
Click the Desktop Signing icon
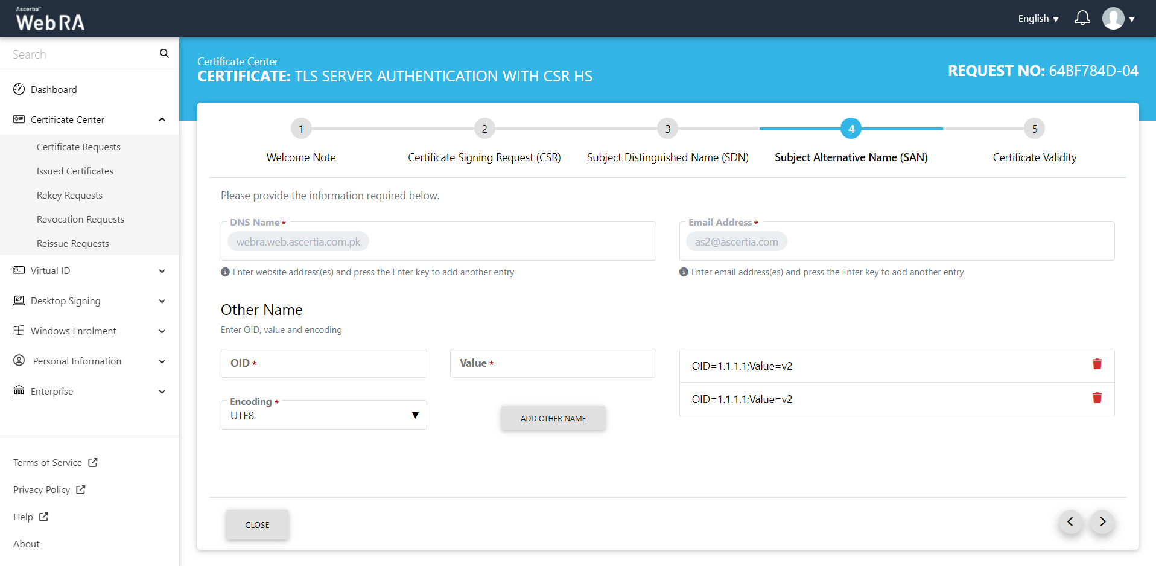point(19,300)
